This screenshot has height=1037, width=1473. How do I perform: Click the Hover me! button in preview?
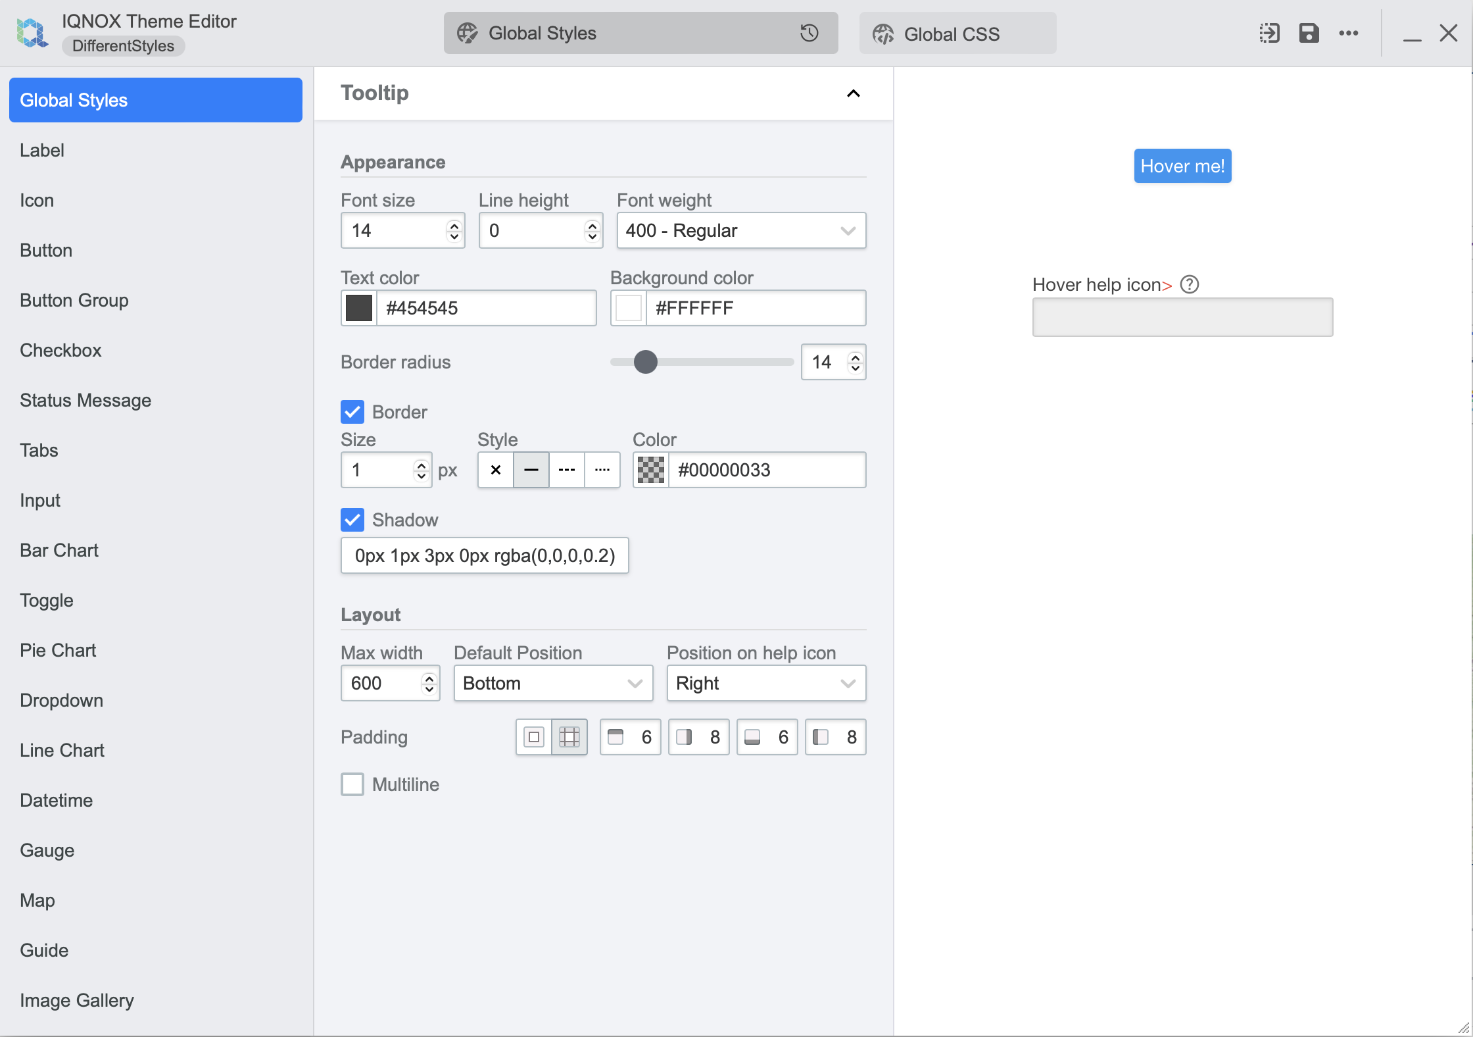[x=1181, y=165]
